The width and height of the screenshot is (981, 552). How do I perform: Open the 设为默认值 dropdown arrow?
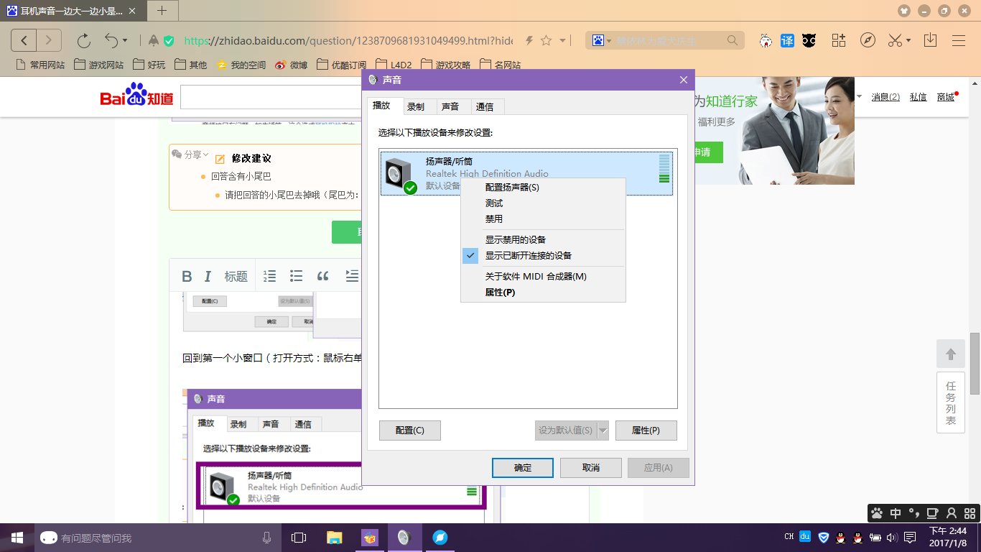(603, 431)
